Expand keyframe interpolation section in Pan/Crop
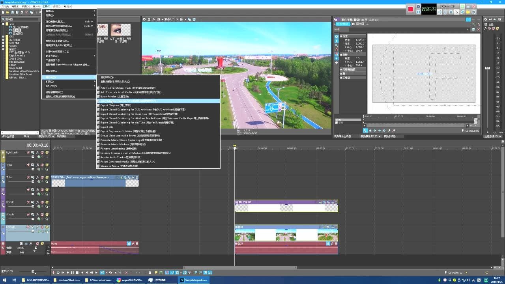Image resolution: width=505 pixels, height=284 pixels. pos(341,69)
